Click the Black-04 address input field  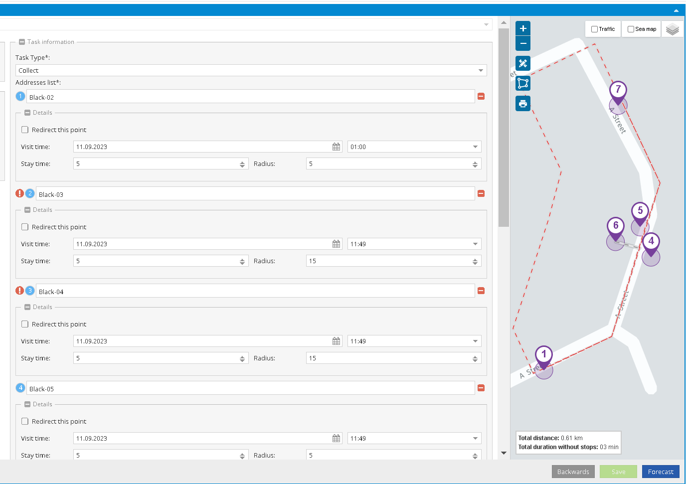[x=254, y=292]
